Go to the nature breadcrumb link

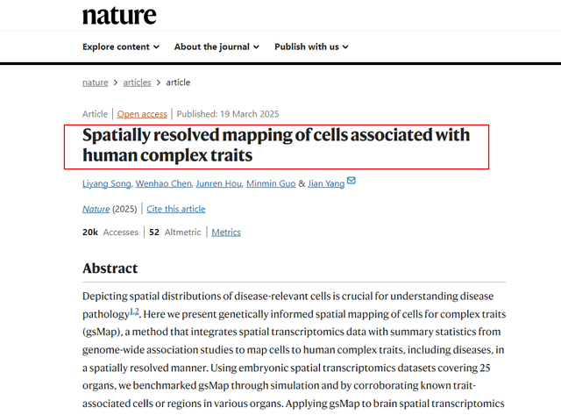[x=96, y=82]
